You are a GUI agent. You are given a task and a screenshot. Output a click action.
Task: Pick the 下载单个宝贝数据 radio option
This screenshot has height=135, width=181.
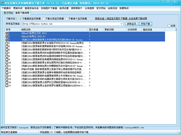[x=67, y=19]
